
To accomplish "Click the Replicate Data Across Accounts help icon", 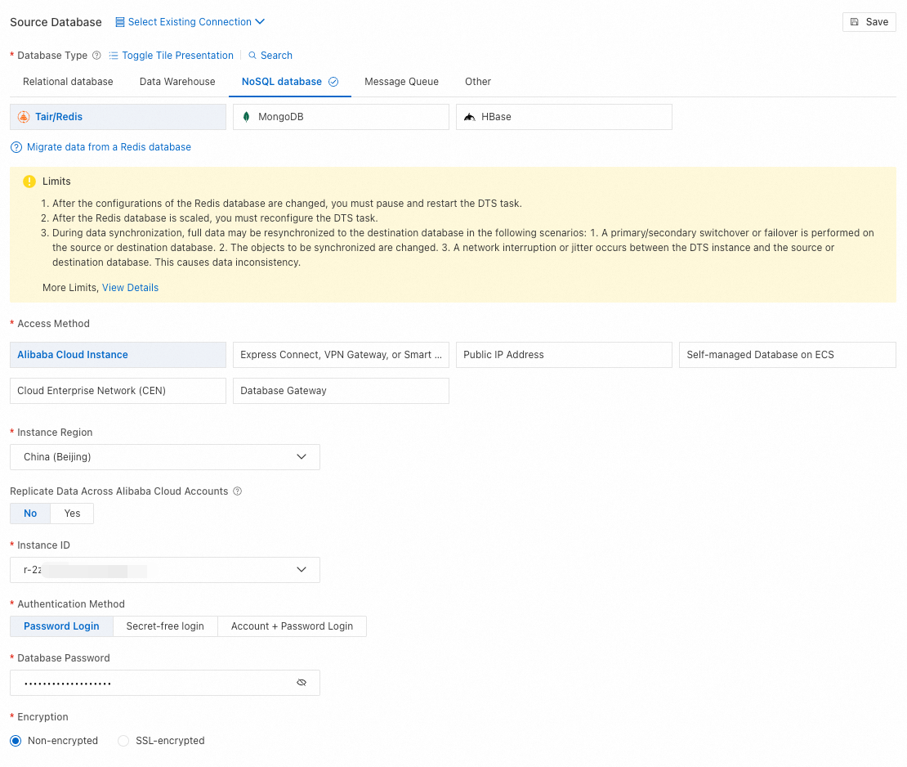I will pyautogui.click(x=237, y=491).
